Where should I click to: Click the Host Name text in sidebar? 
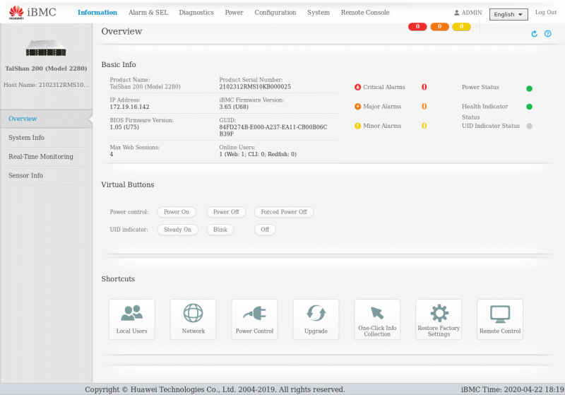coord(46,85)
